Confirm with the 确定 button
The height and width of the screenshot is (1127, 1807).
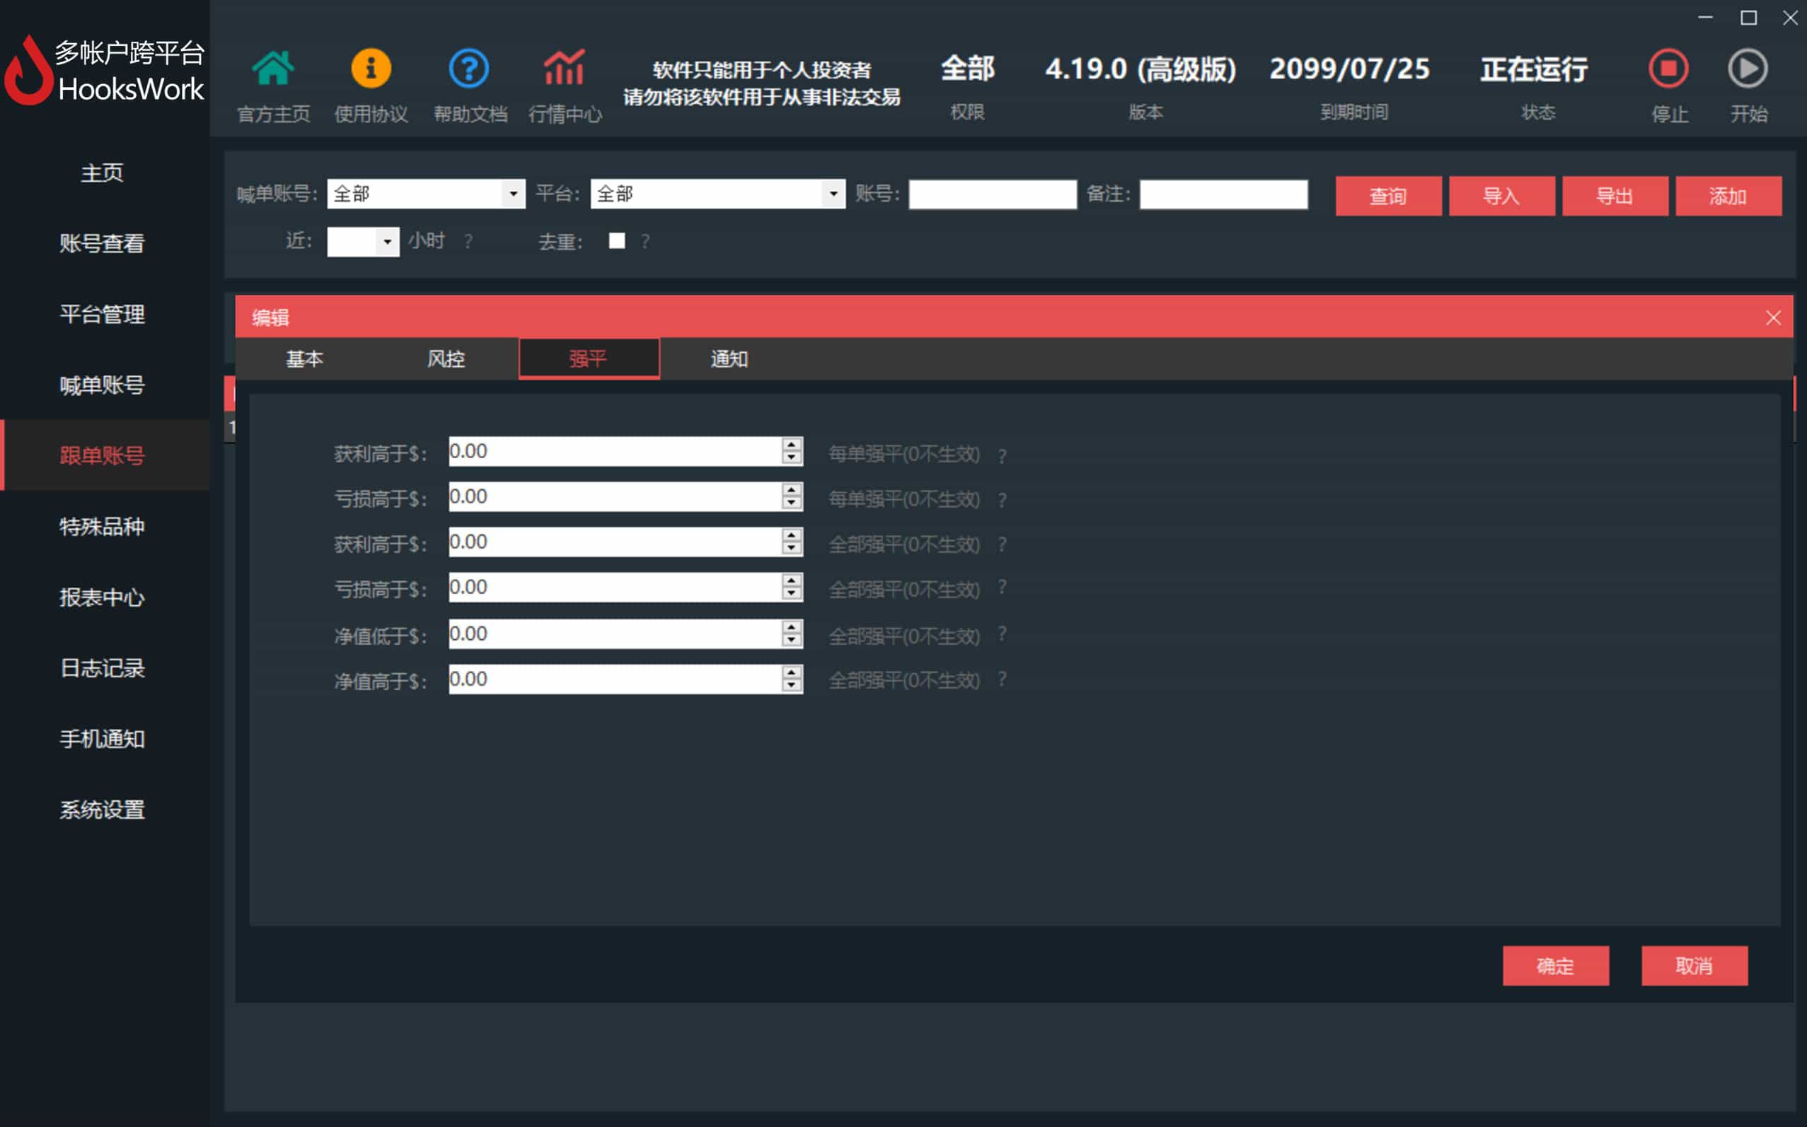[1555, 966]
